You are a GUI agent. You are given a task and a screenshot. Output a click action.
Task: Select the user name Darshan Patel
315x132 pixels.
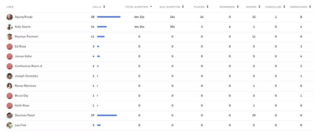25,115
